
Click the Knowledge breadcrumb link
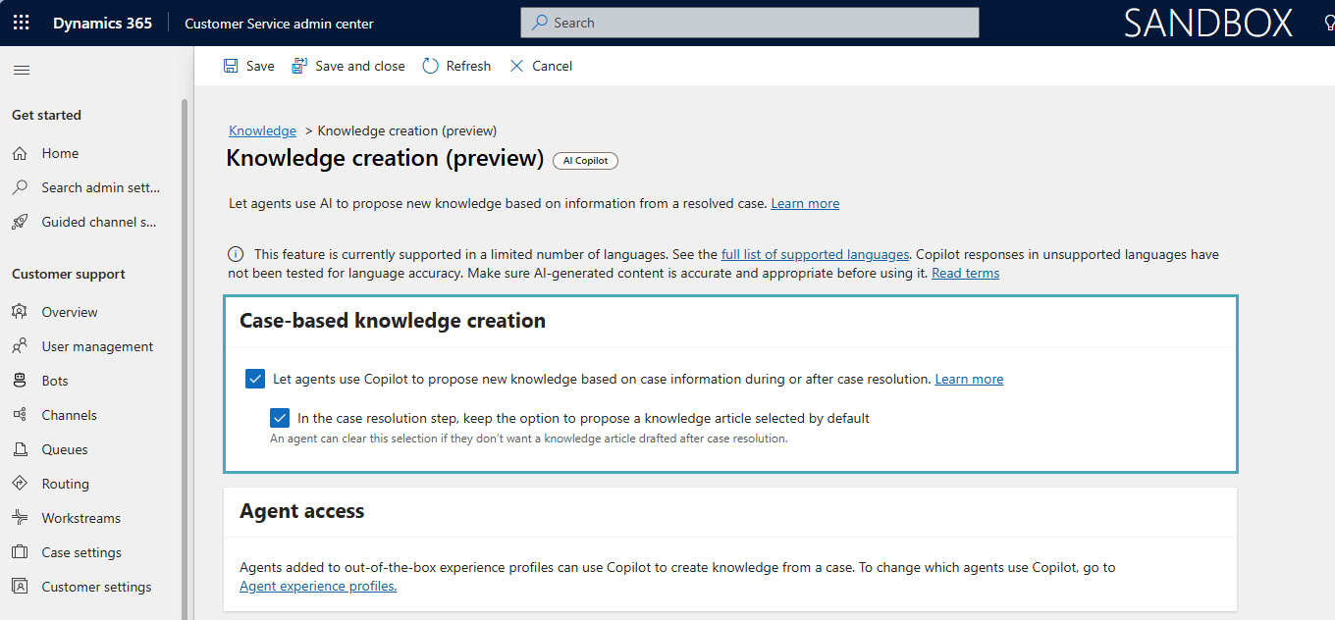click(262, 130)
